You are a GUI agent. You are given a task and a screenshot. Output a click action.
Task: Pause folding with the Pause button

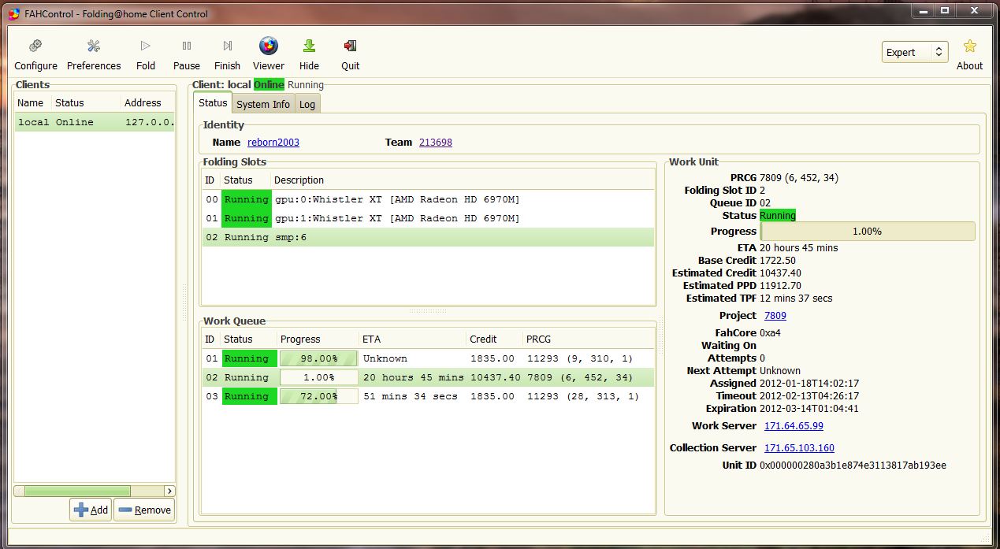click(x=187, y=55)
